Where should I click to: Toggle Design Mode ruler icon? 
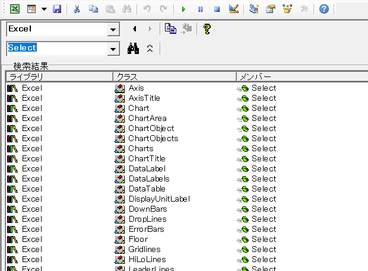click(234, 9)
